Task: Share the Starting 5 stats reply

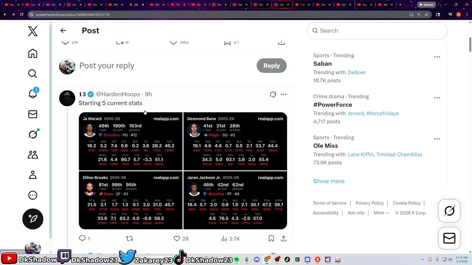Action: coord(284,239)
